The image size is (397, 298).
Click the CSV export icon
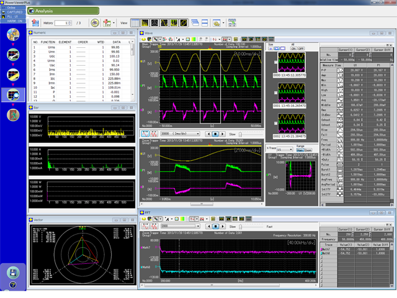(x=107, y=23)
